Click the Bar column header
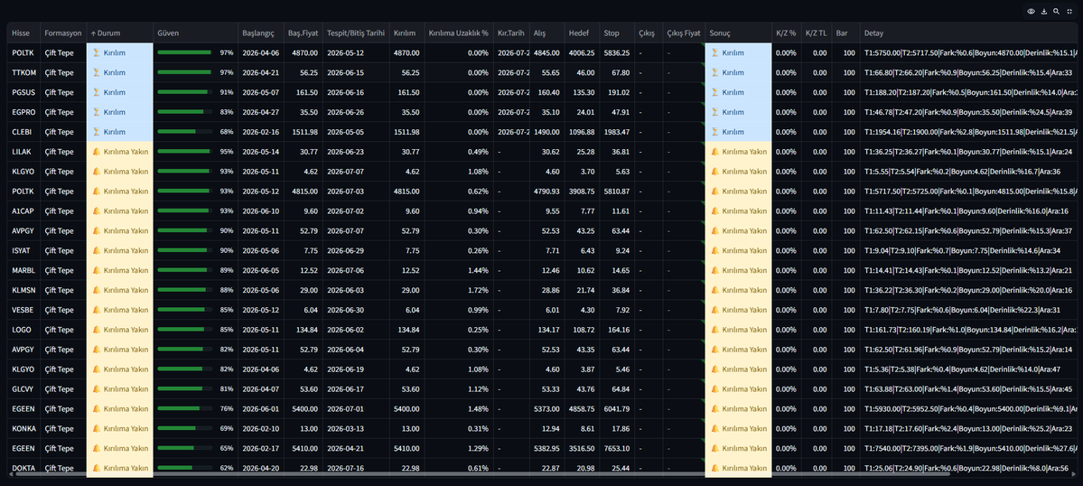The height and width of the screenshot is (486, 1083). (x=846, y=33)
